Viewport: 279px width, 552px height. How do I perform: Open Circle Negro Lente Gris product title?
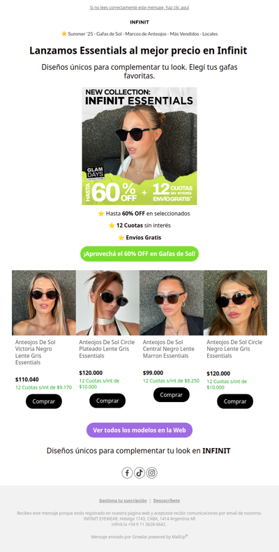pyautogui.click(x=234, y=349)
